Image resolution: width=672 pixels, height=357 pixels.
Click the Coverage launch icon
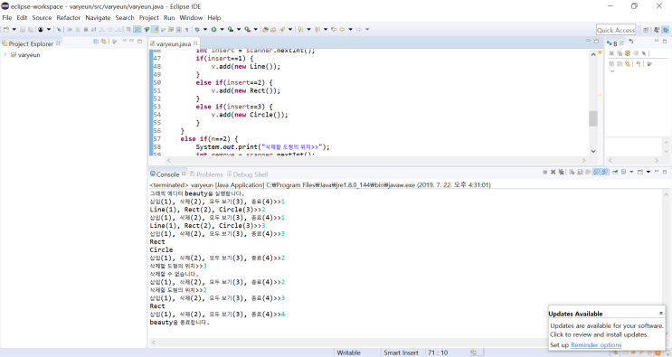[231, 30]
